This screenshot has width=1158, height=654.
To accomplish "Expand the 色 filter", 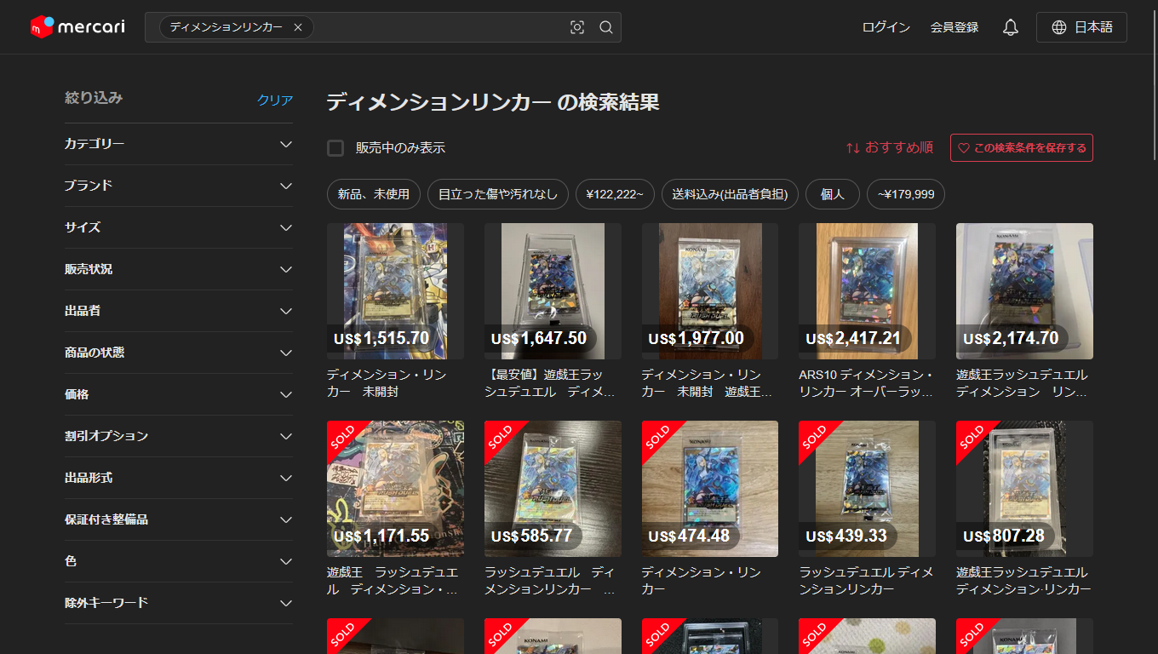I will tap(179, 561).
